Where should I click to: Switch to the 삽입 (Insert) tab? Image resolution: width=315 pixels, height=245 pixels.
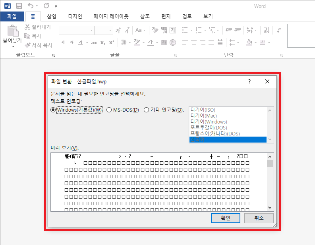pyautogui.click(x=51, y=16)
